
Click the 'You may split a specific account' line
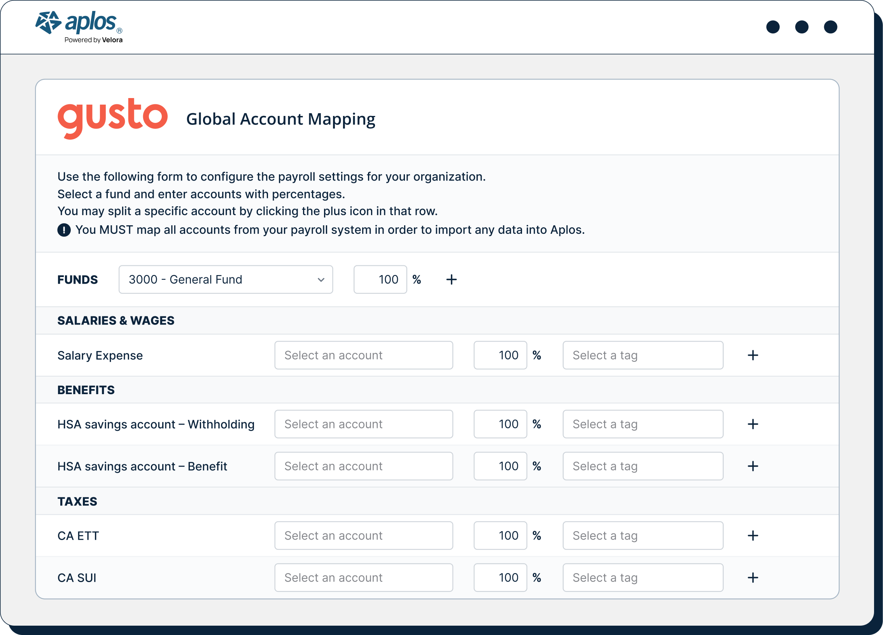[248, 211]
